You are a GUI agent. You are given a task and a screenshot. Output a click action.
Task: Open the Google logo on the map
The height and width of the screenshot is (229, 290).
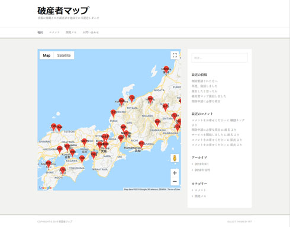pyautogui.click(x=45, y=188)
